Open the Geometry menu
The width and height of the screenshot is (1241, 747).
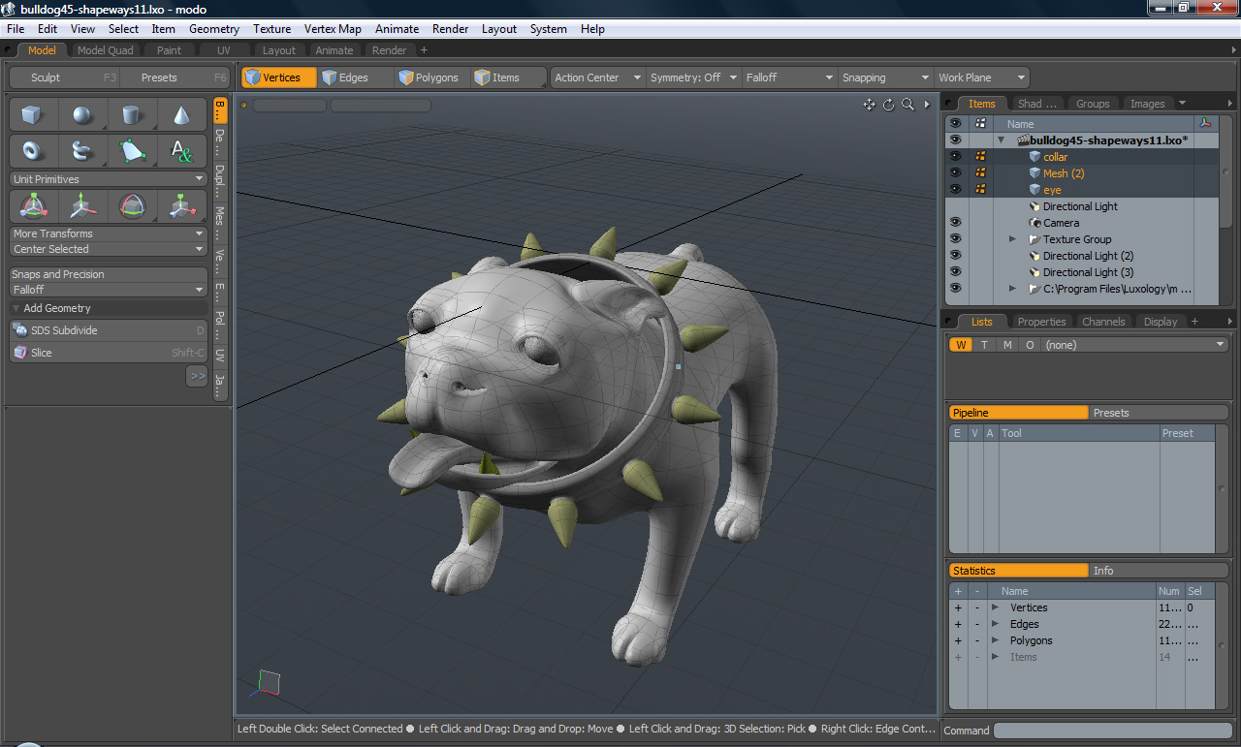(214, 29)
